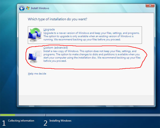
Task: Select the Upgrade heading text
Action: [49, 29]
